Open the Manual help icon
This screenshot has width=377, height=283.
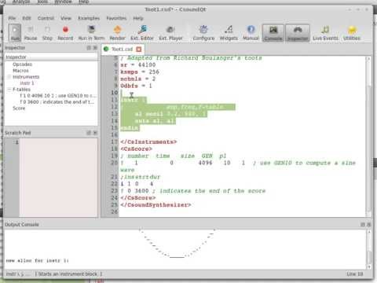tap(251, 32)
